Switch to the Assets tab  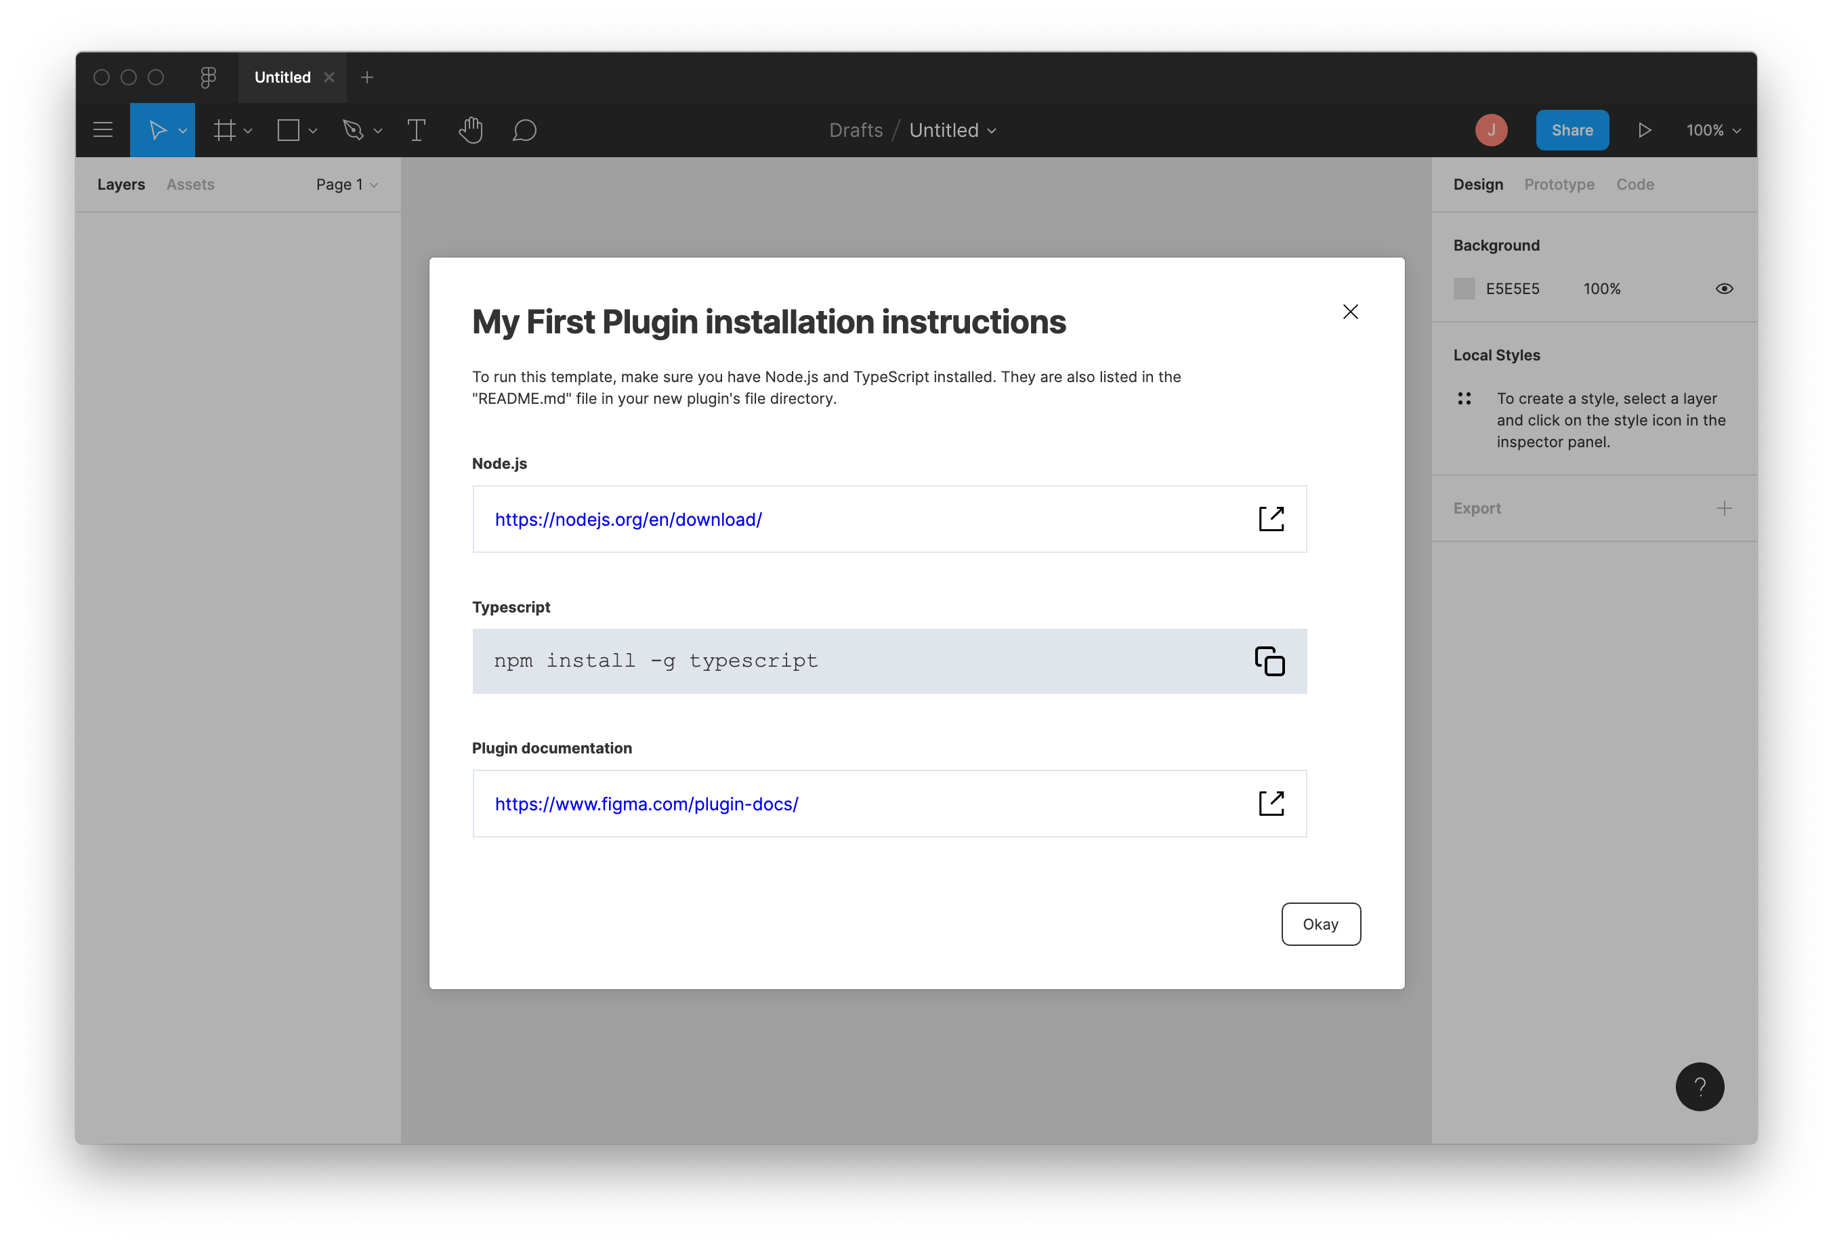point(190,184)
